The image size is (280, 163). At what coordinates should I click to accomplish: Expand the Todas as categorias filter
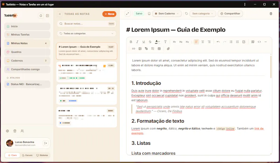click(86, 33)
